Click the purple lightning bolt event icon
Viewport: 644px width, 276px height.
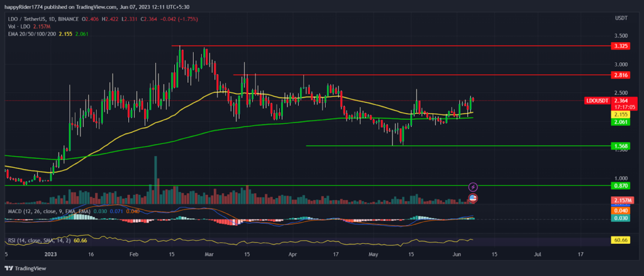coord(473,187)
